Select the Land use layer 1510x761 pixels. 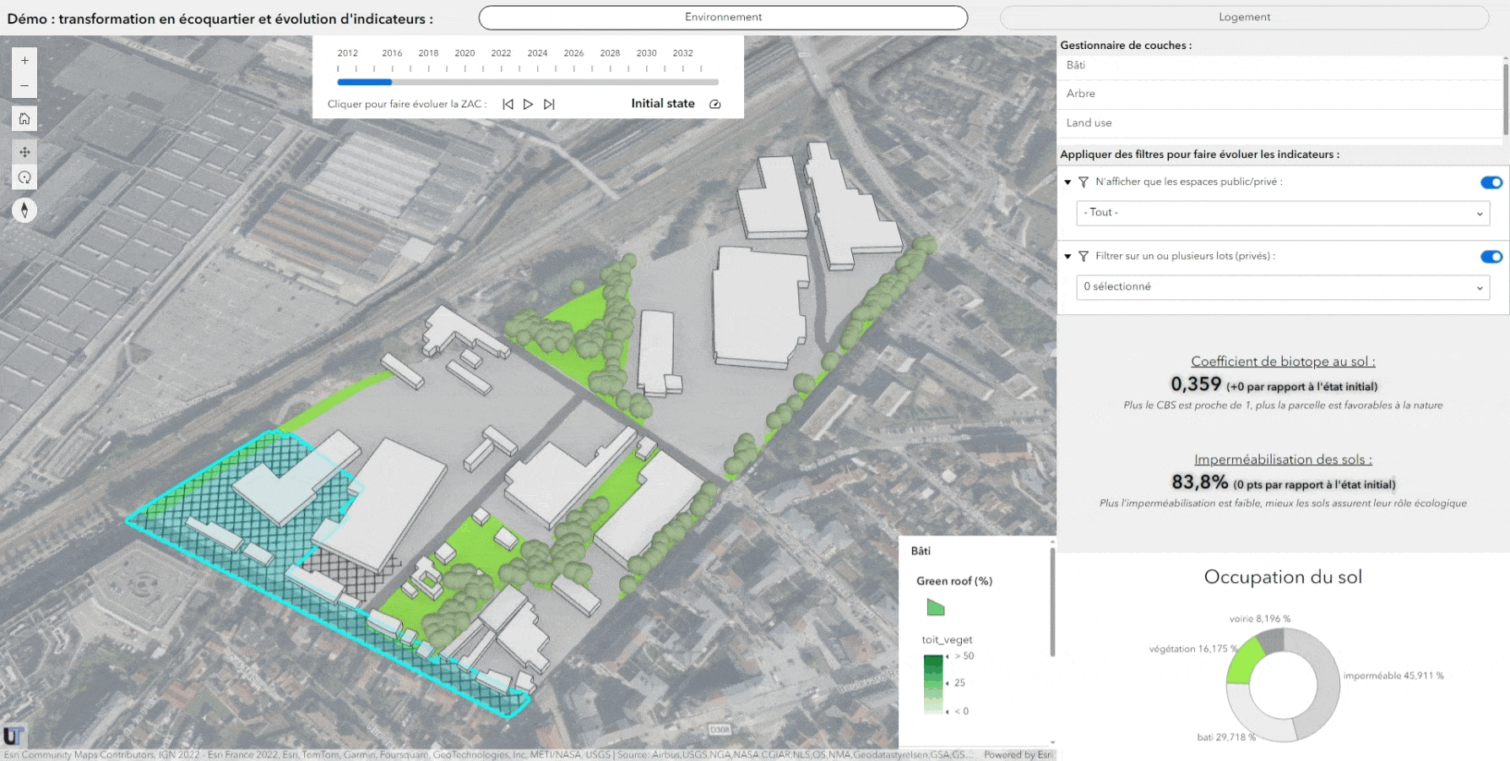pos(1089,123)
